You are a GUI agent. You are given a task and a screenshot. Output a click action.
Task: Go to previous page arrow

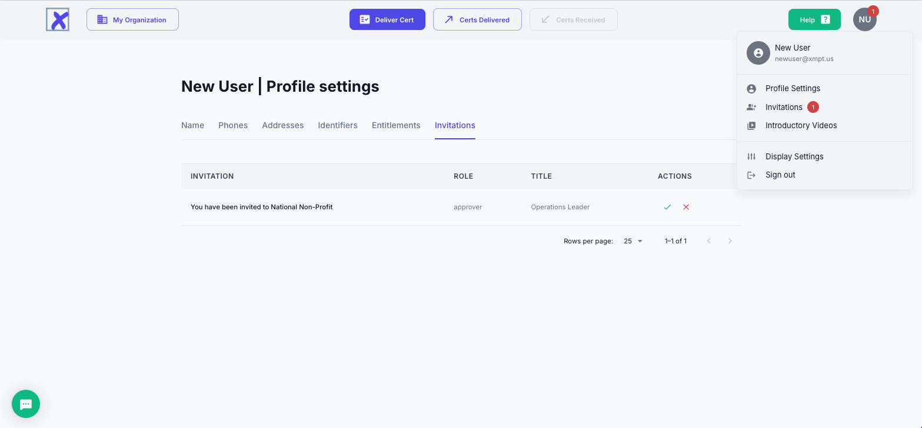(x=709, y=241)
